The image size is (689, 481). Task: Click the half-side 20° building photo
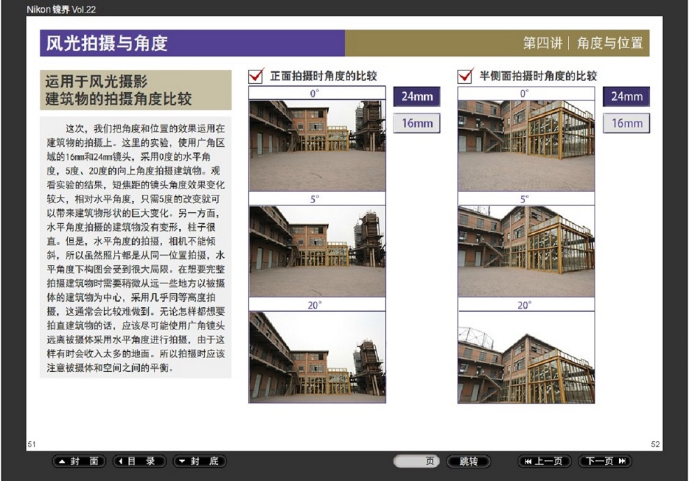(x=525, y=357)
